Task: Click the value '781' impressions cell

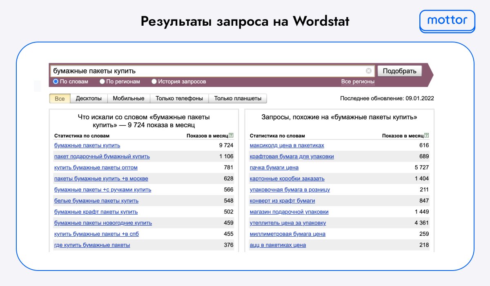Action: [229, 167]
